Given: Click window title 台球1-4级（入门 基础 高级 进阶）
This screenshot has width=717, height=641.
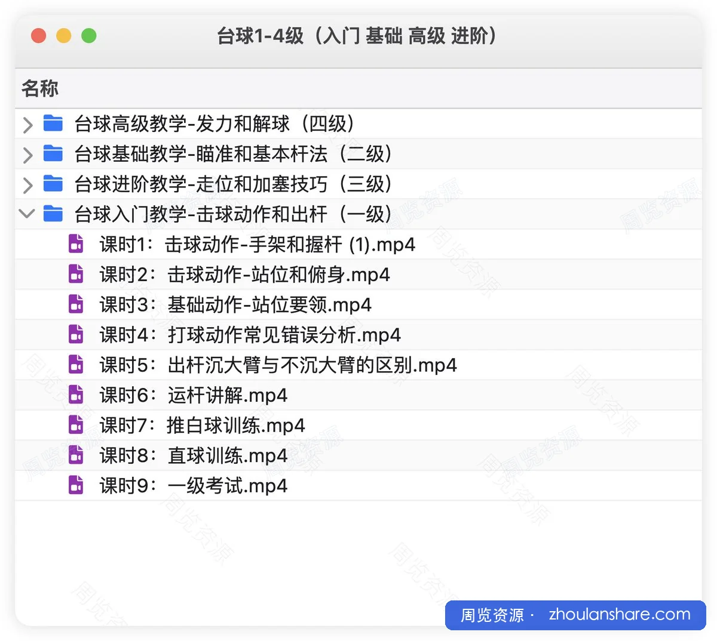Looking at the screenshot, I should point(357,36).
